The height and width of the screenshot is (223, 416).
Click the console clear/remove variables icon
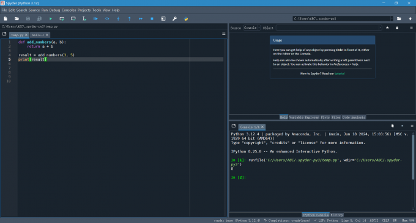click(393, 126)
